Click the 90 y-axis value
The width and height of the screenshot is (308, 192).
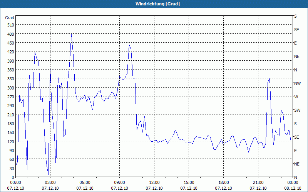tap(12, 151)
